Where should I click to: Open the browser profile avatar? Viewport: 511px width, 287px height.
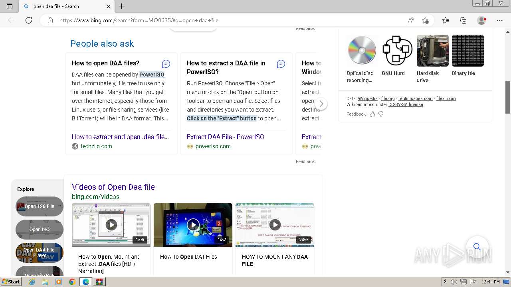[x=482, y=20]
